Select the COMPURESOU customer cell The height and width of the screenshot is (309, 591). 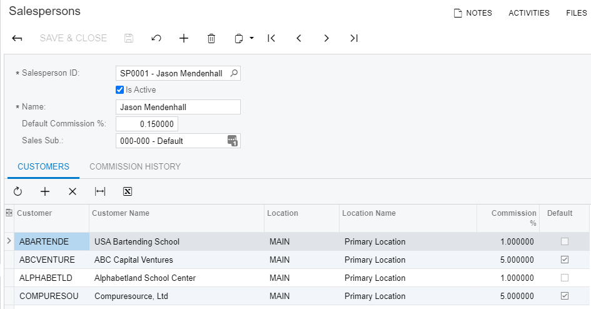point(52,296)
